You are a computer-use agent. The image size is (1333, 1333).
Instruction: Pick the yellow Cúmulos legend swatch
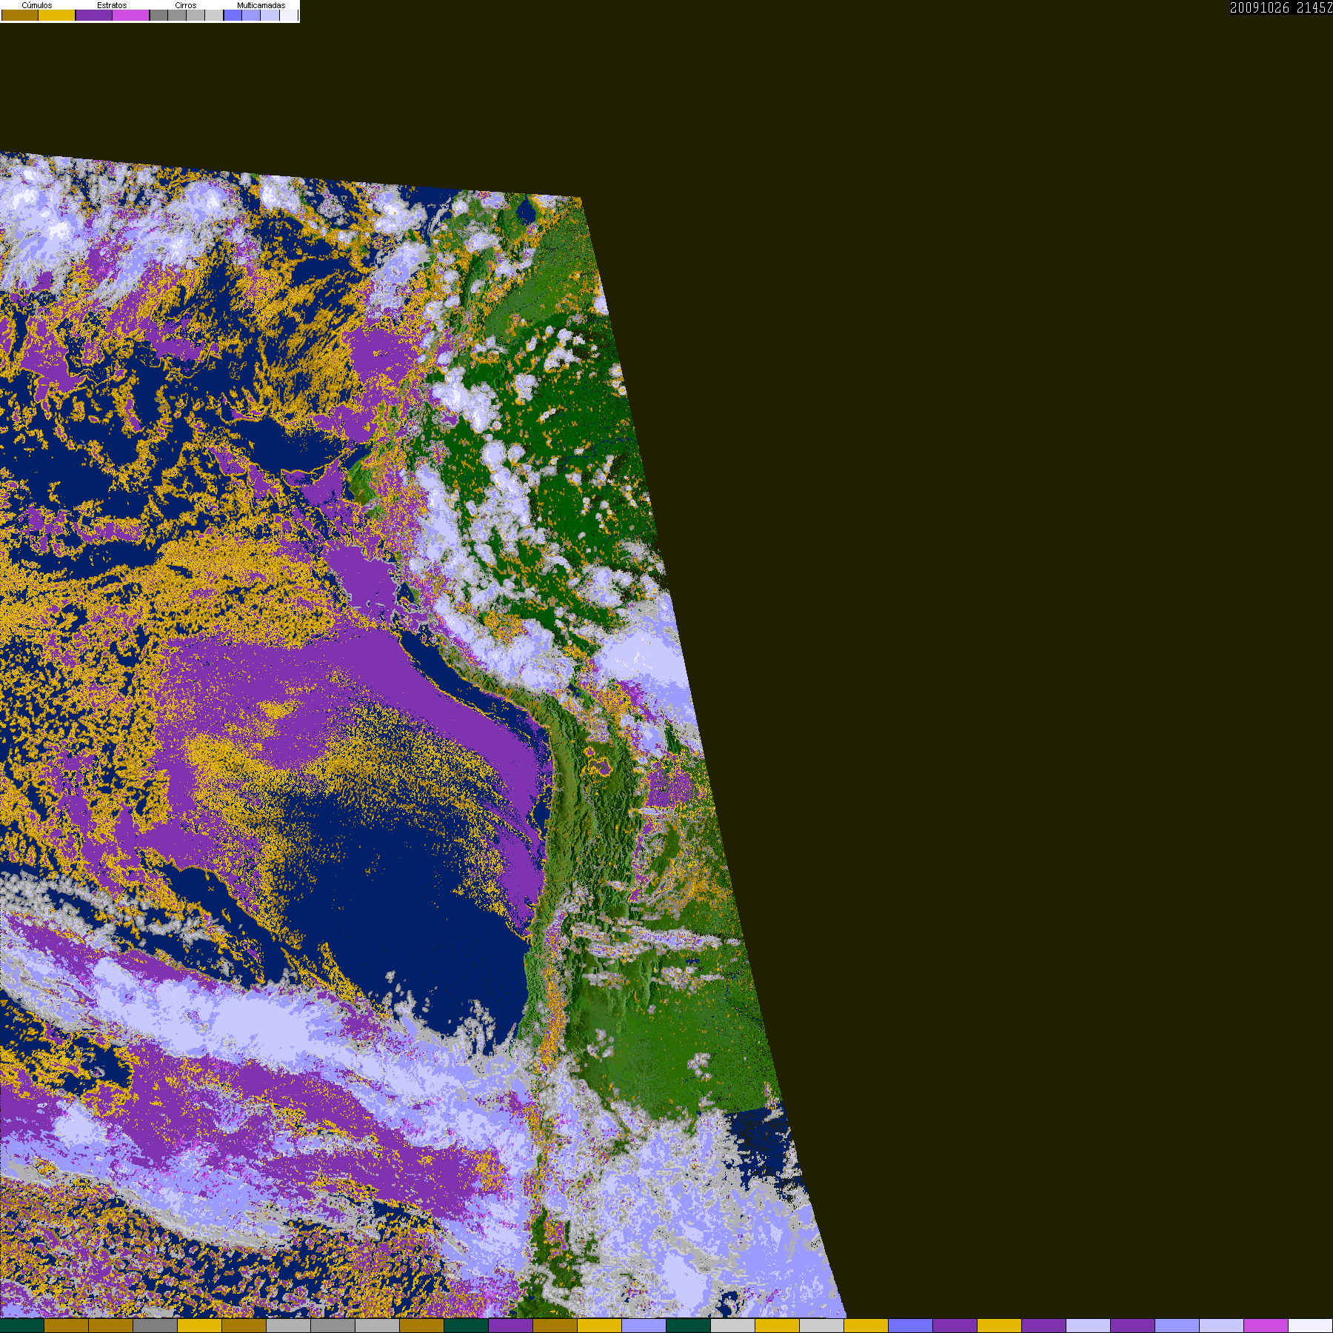point(56,15)
